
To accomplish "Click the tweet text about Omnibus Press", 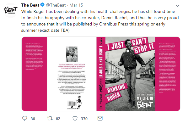I will click(x=100, y=21).
